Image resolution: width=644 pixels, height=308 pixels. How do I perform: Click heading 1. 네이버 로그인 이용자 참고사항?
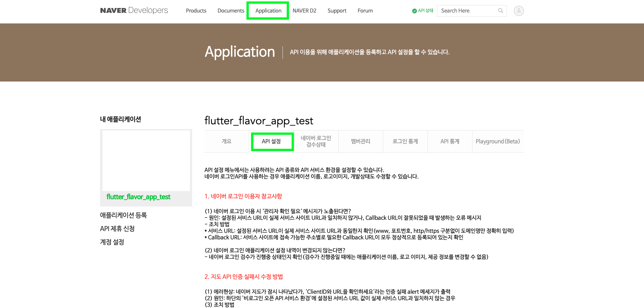[243, 196]
